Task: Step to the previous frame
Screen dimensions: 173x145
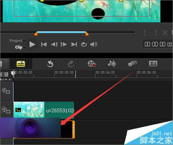Action: pyautogui.click(x=54, y=45)
